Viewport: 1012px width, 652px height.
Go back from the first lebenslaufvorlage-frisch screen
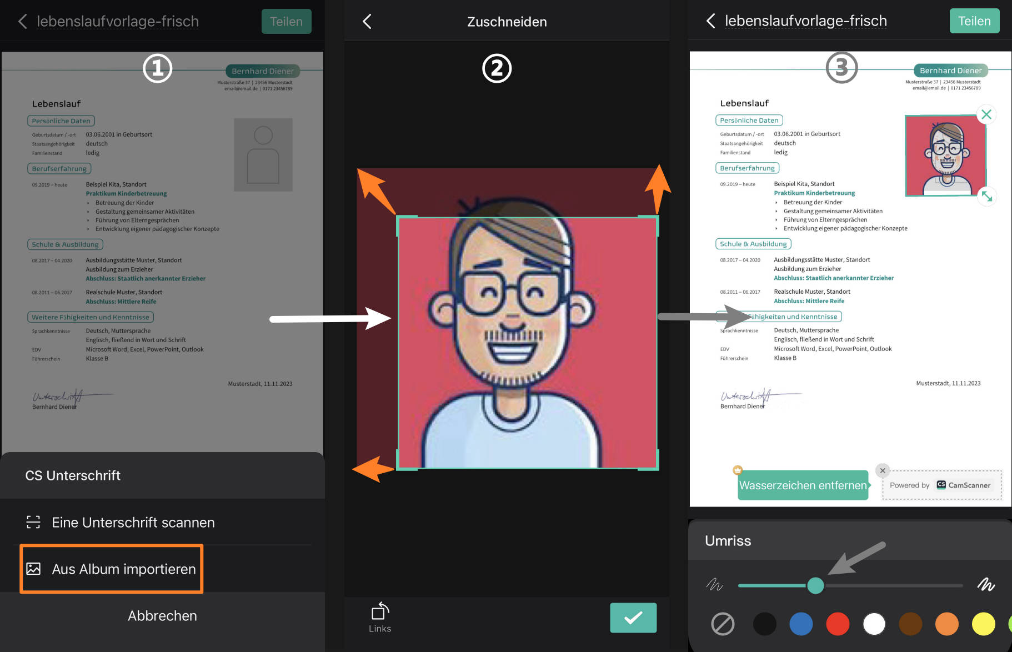(22, 22)
